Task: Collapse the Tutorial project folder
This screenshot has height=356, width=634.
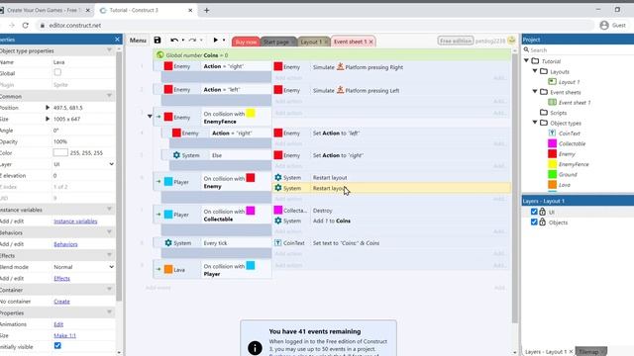Action: coord(526,61)
